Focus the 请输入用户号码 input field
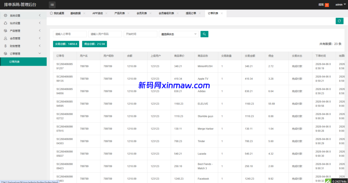348x183 pixels. [105, 34]
